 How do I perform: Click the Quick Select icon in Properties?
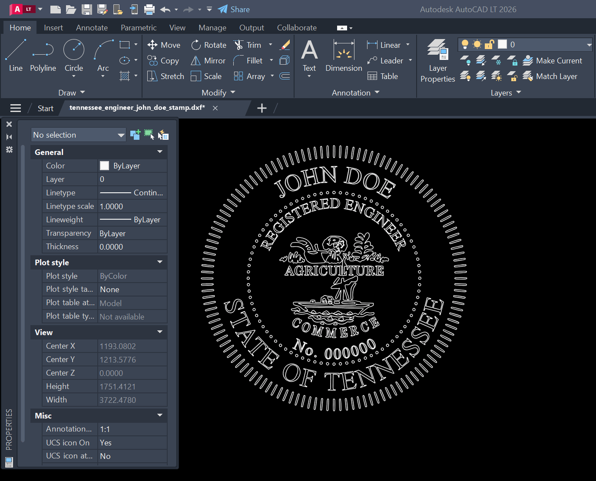tap(163, 135)
